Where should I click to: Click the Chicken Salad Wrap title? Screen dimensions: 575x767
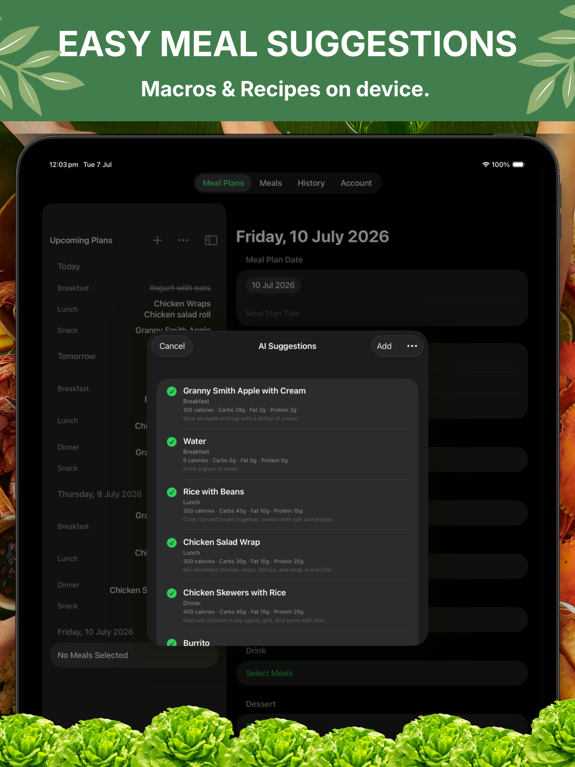click(x=222, y=542)
